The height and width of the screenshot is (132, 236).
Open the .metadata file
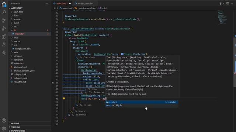point(18,63)
